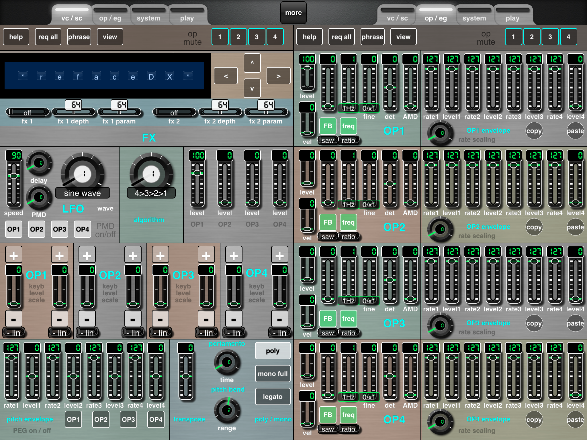Click the portamento time knob
587x440 pixels.
227,362
